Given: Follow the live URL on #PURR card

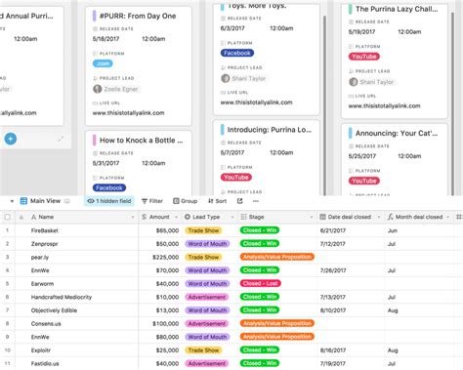Looking at the screenshot, I should click(128, 113).
